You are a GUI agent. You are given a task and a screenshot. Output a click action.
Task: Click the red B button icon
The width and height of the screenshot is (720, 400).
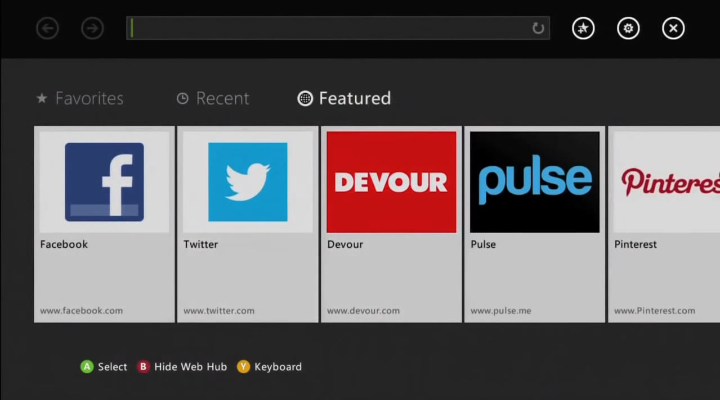(x=143, y=367)
